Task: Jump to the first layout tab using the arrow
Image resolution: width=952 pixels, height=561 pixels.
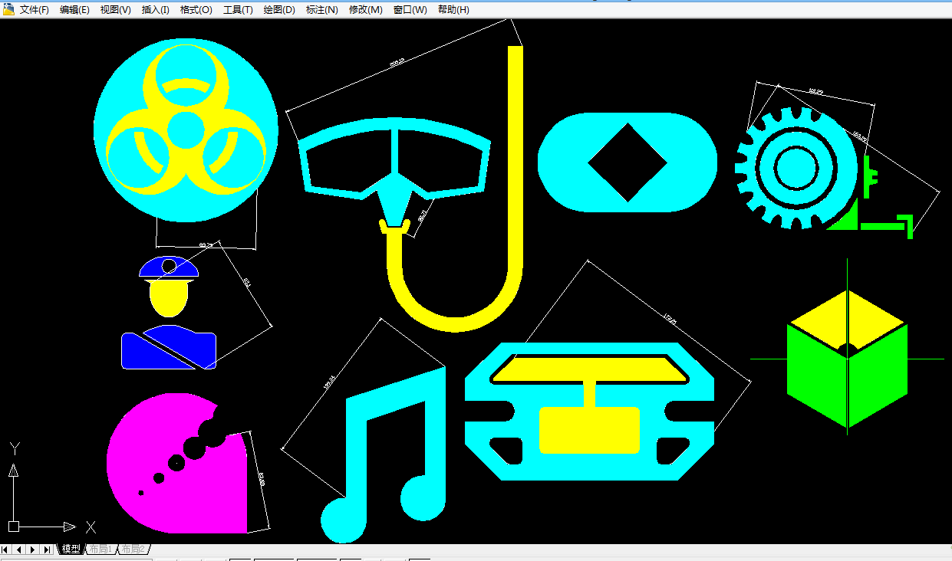Action: coord(6,550)
